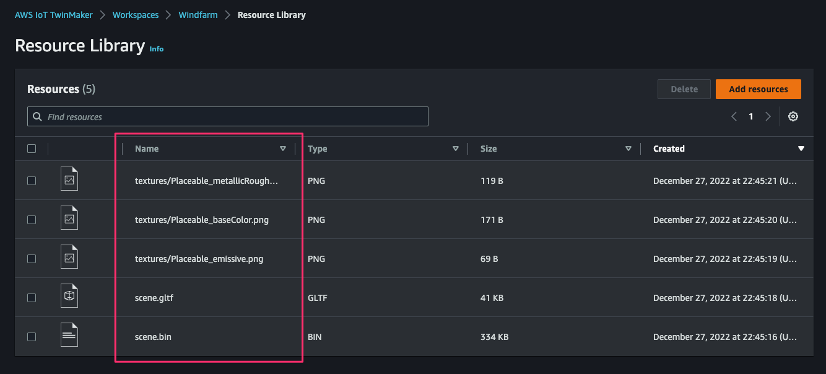Open the Workspaces breadcrumb
This screenshot has width=826, height=374.
136,15
